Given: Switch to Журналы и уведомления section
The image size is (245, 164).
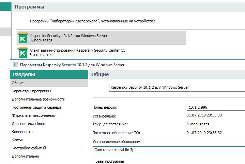Looking at the screenshot, I should click(x=33, y=115).
